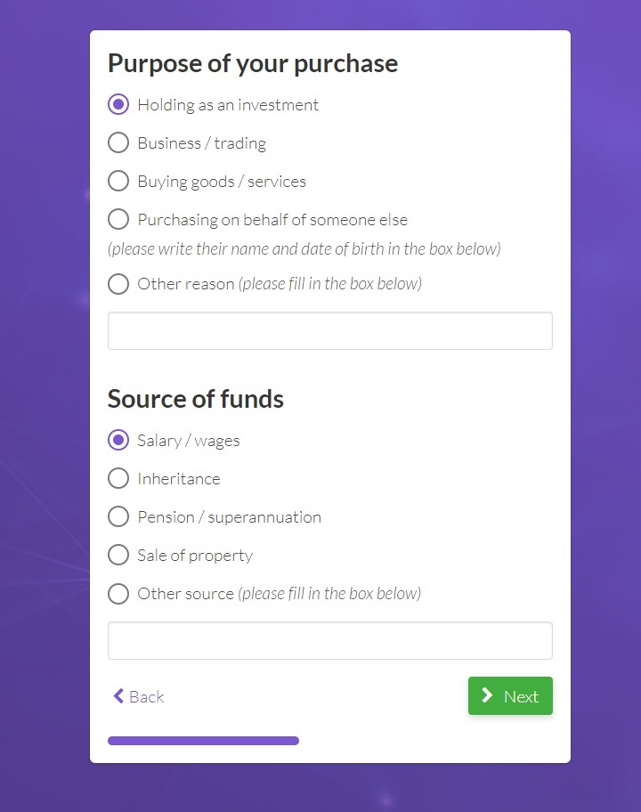Click the 'Purpose of your purchase' heading
This screenshot has height=812, width=641.
pos(252,63)
